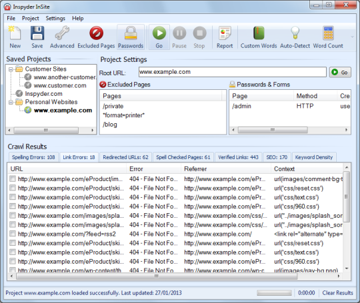This screenshot has width=360, height=303.
Task: Open the Passwords padlock toolbar icon
Action: click(x=131, y=37)
